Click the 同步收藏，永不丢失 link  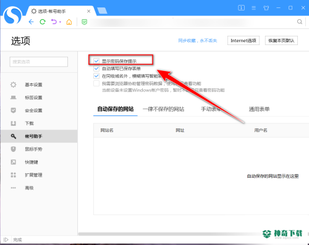click(198, 41)
